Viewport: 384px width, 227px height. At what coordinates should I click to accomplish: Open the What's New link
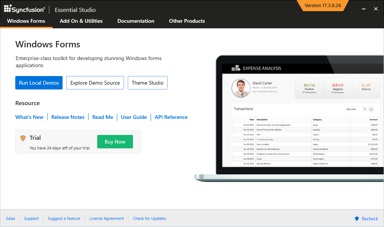29,117
